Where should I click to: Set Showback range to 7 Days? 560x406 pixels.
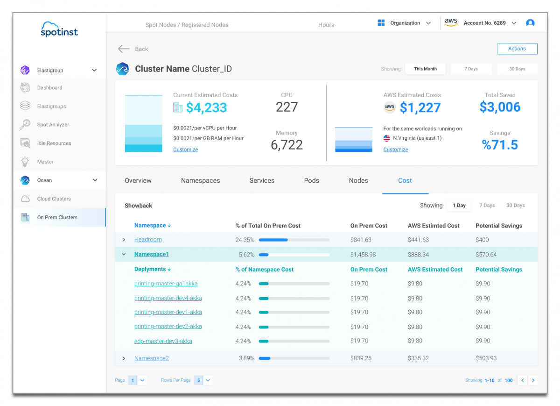(x=487, y=206)
